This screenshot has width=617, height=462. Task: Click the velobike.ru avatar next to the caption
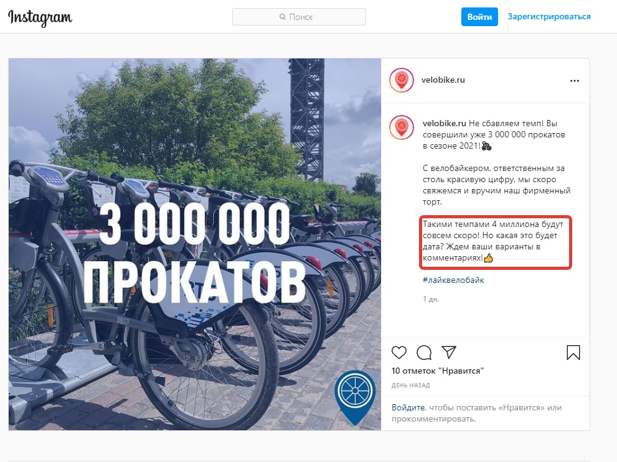point(402,127)
